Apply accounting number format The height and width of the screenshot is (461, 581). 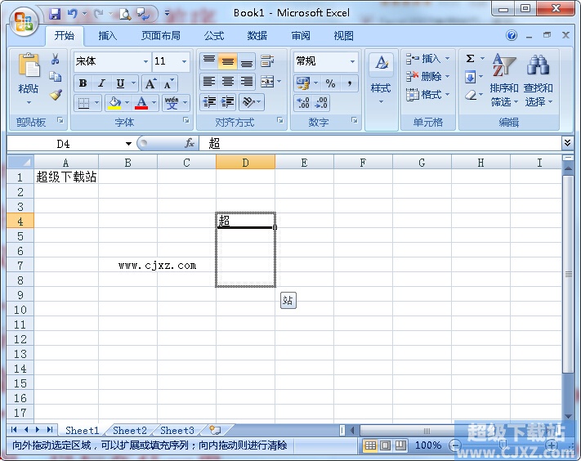pyautogui.click(x=303, y=83)
